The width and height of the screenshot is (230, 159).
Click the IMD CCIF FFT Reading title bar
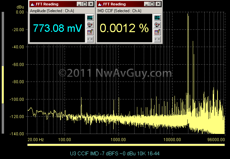[129, 4]
